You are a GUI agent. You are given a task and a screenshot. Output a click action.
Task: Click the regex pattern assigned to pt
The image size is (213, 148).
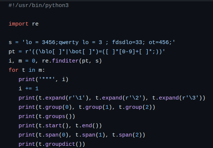95,52
